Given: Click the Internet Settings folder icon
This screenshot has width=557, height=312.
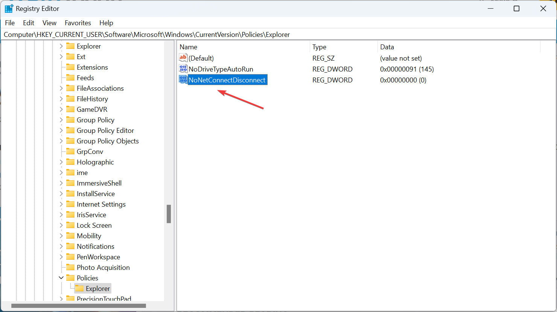Looking at the screenshot, I should [x=70, y=204].
